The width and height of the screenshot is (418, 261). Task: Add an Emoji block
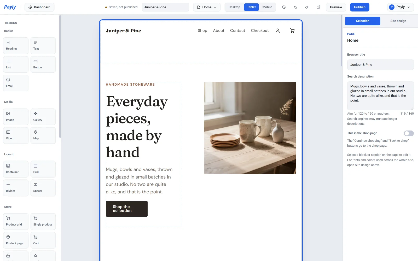pyautogui.click(x=16, y=83)
